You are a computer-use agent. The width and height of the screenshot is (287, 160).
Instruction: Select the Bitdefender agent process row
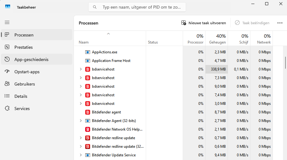(173, 112)
